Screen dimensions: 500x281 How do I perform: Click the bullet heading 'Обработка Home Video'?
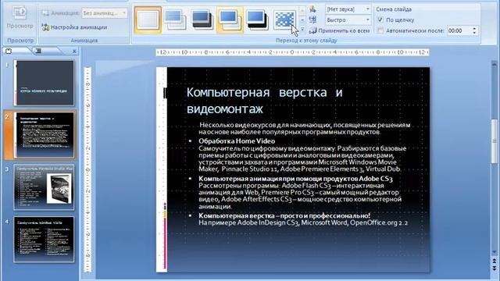pyautogui.click(x=237, y=141)
